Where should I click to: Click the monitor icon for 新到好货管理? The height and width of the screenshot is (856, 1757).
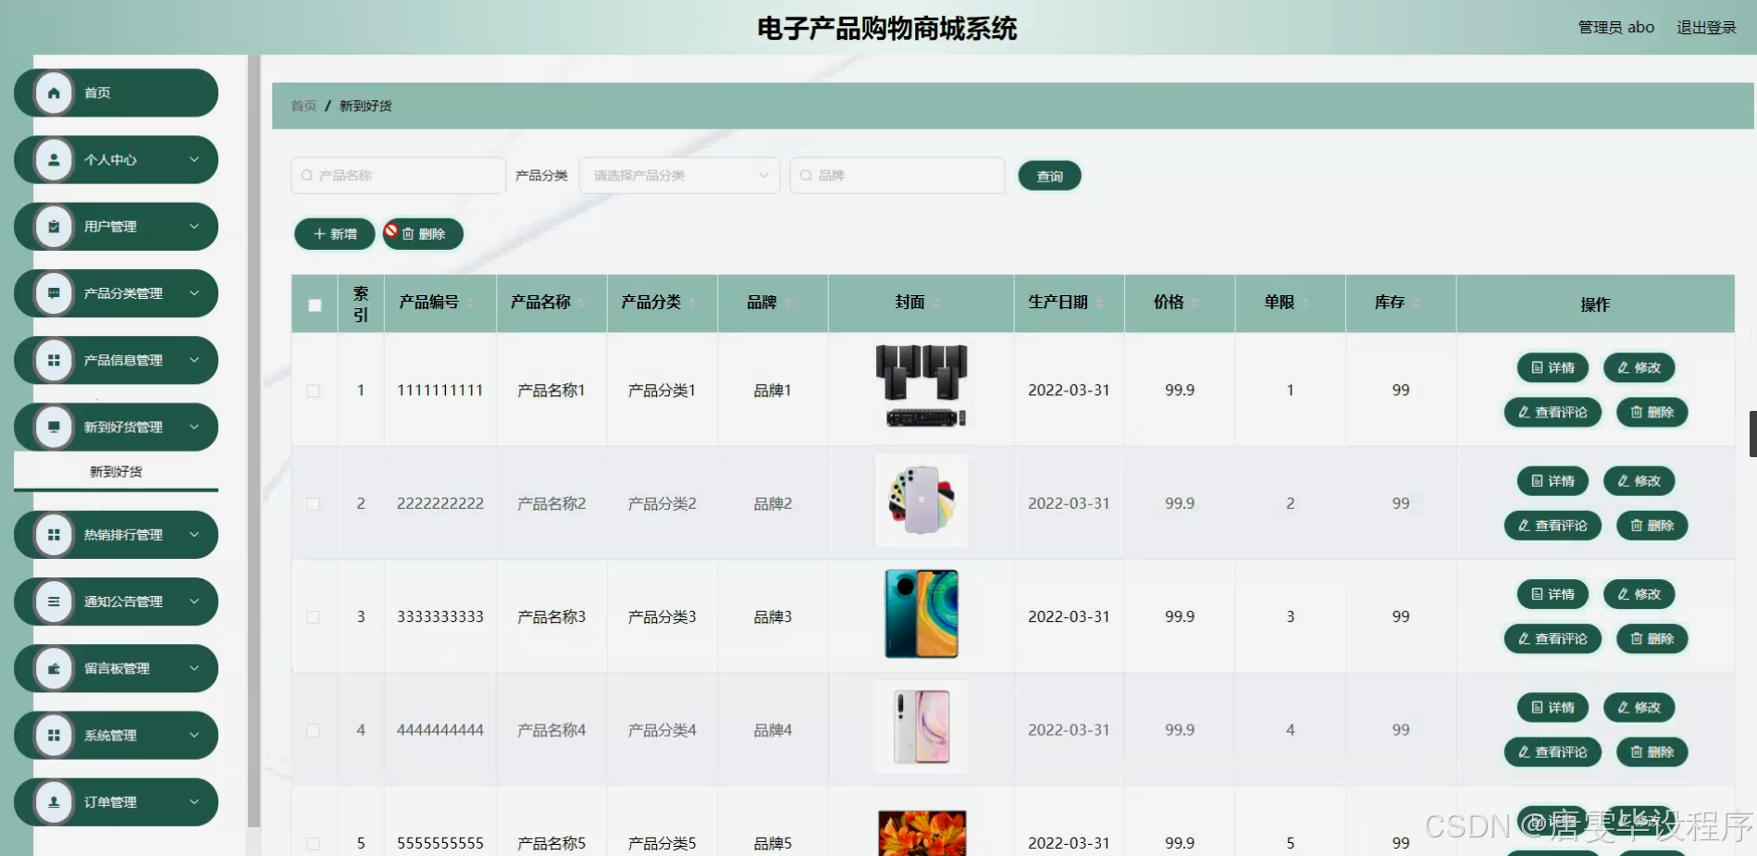54,427
